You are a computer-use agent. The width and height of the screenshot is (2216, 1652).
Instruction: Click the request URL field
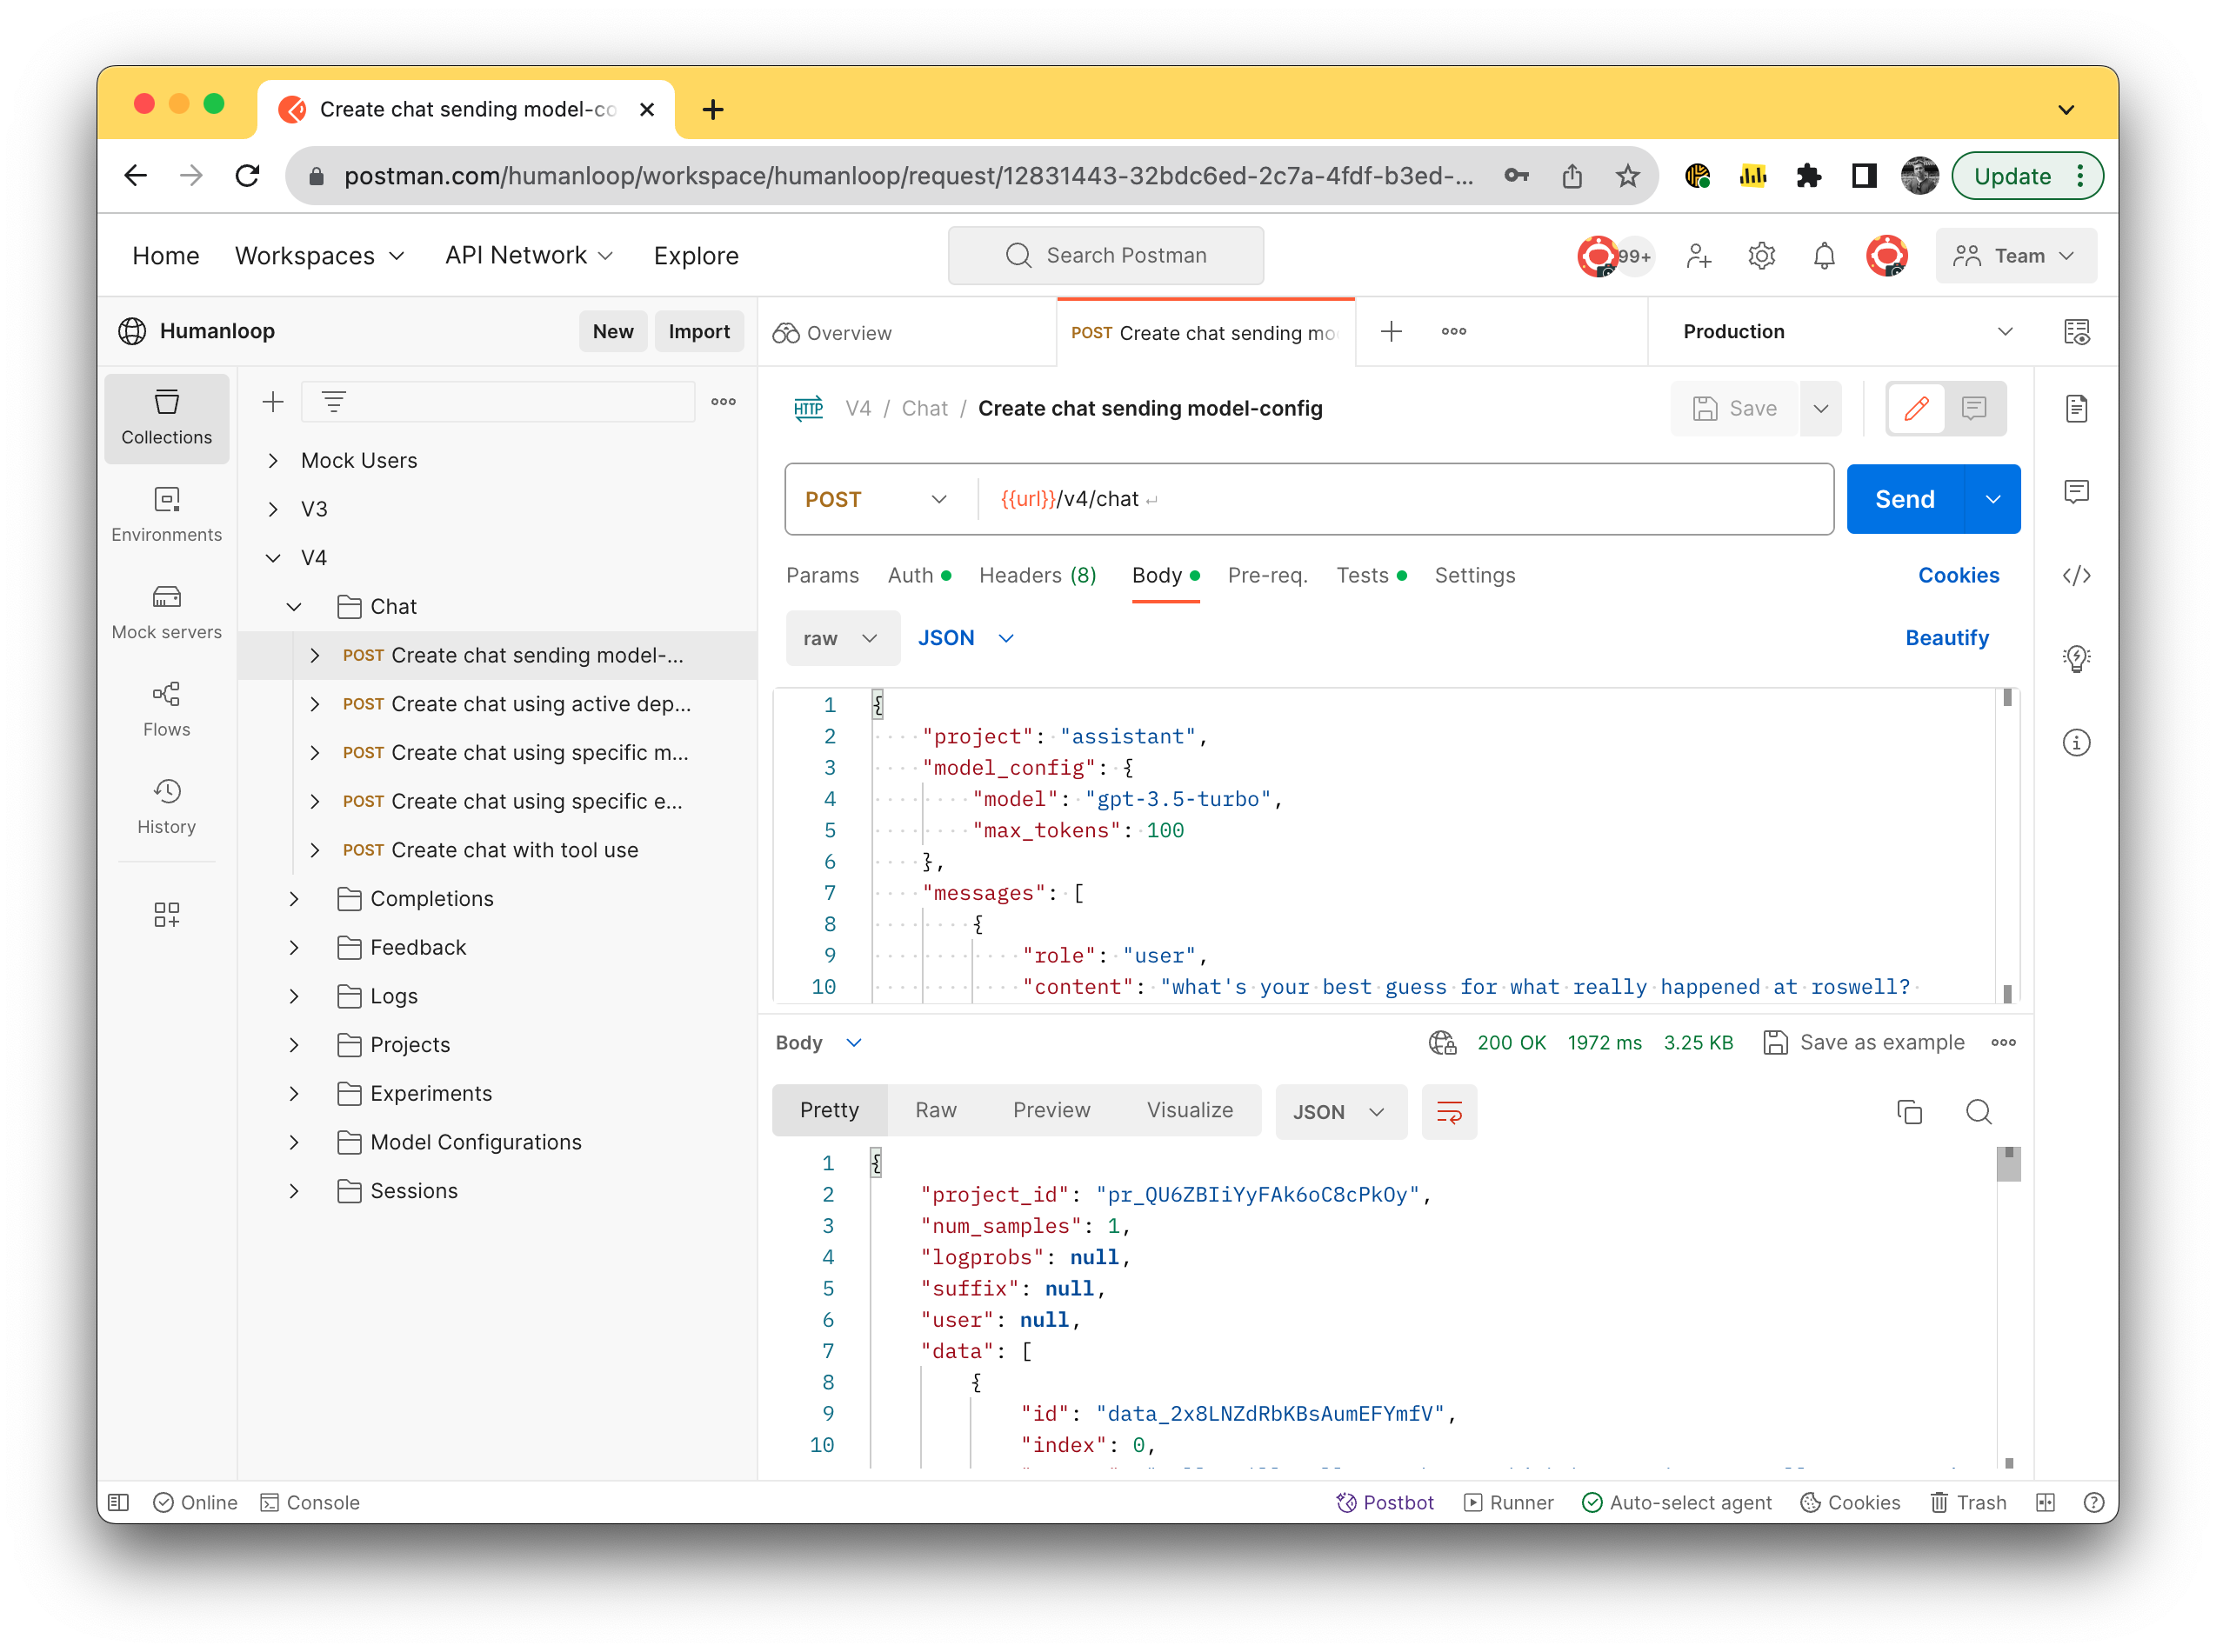1405,499
